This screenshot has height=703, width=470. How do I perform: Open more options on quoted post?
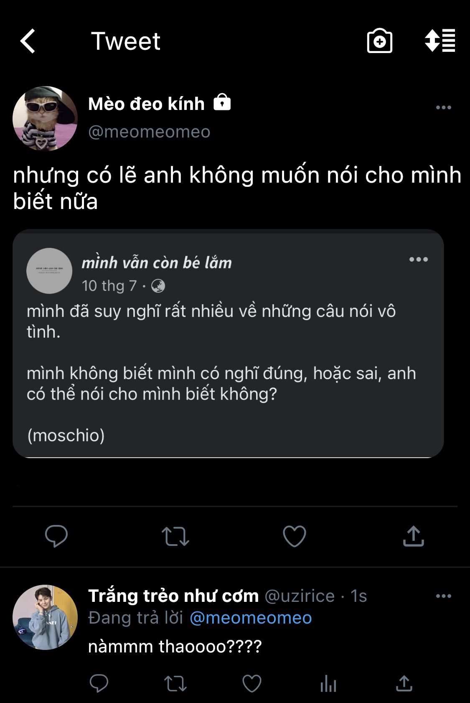[419, 259]
